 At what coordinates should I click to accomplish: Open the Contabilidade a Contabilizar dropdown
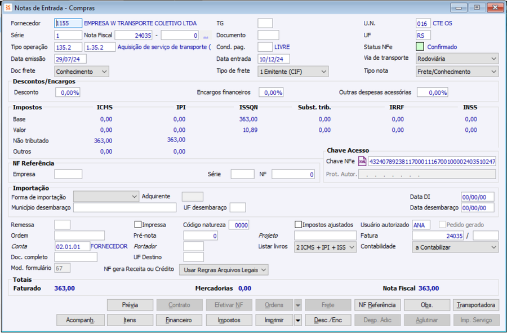coord(455,247)
